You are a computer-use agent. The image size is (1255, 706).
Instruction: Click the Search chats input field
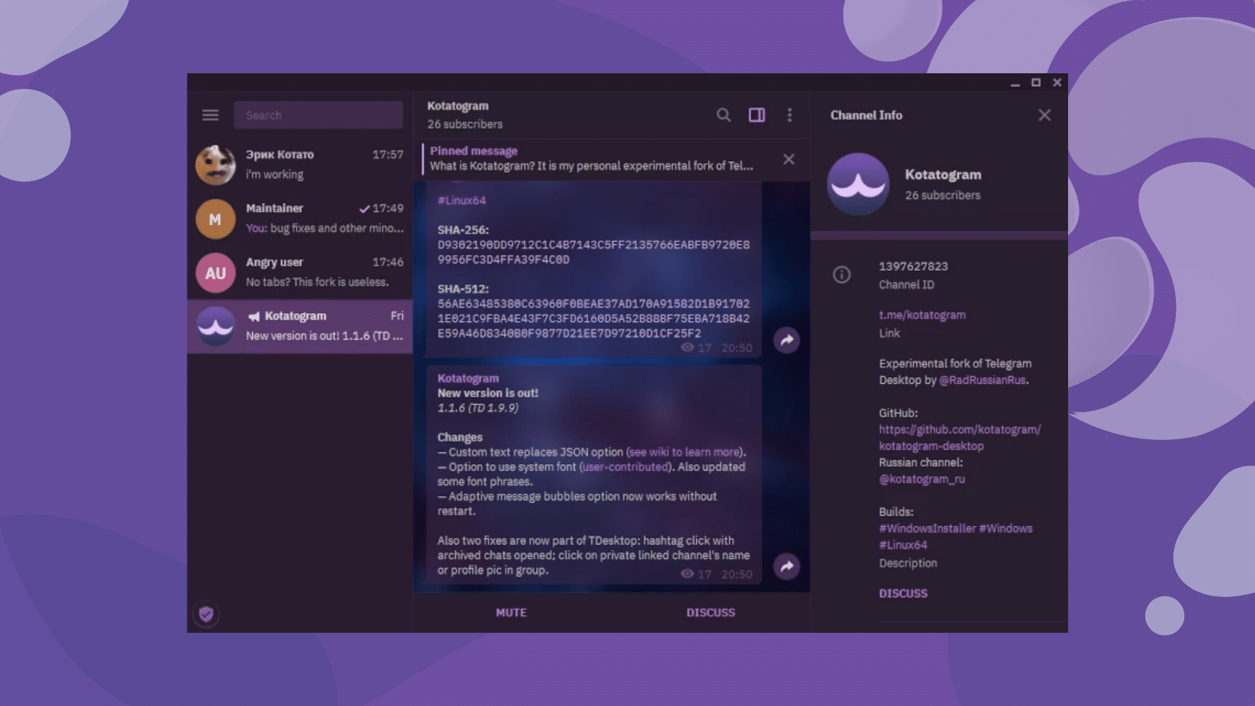click(318, 115)
